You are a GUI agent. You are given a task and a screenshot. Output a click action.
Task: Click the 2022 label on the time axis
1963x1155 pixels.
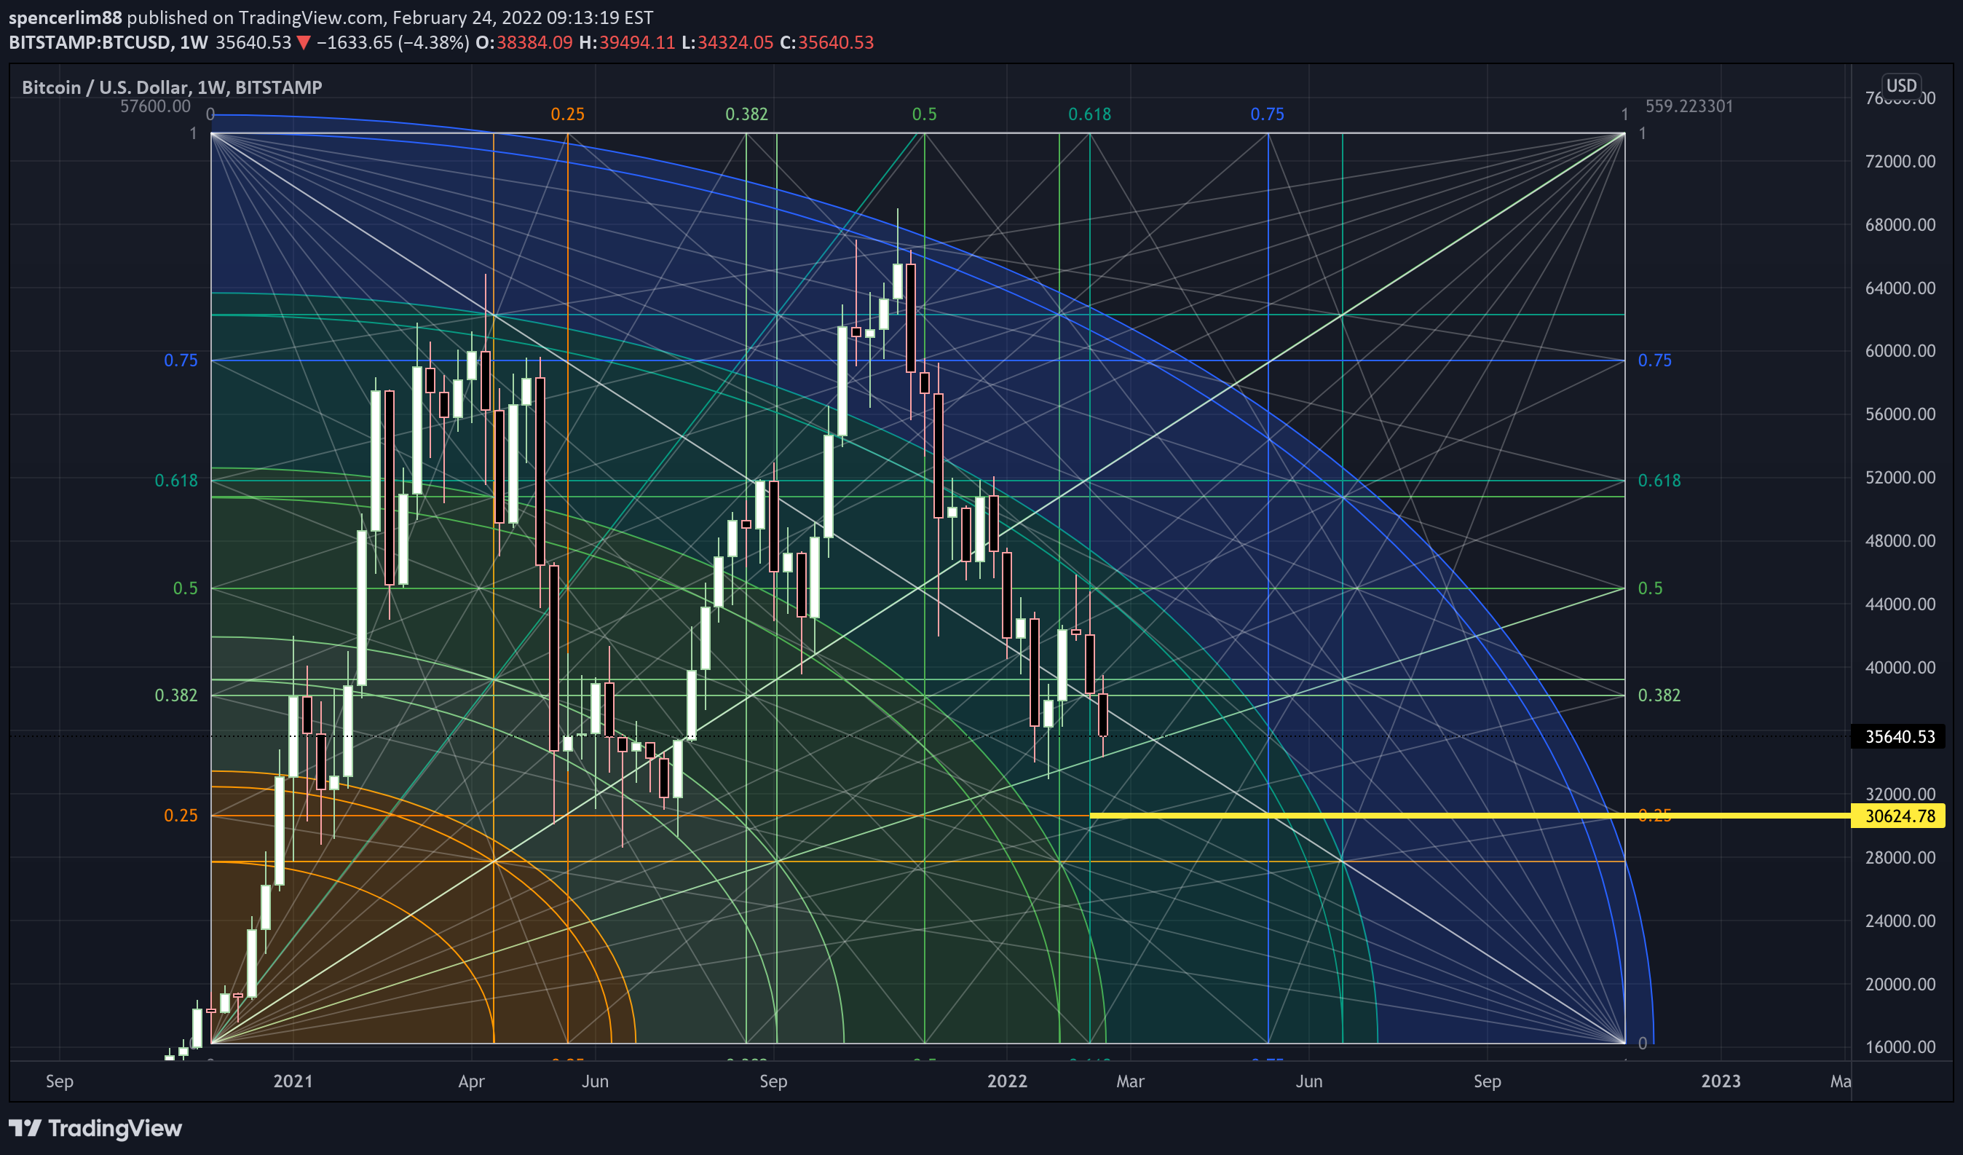(x=1007, y=1081)
